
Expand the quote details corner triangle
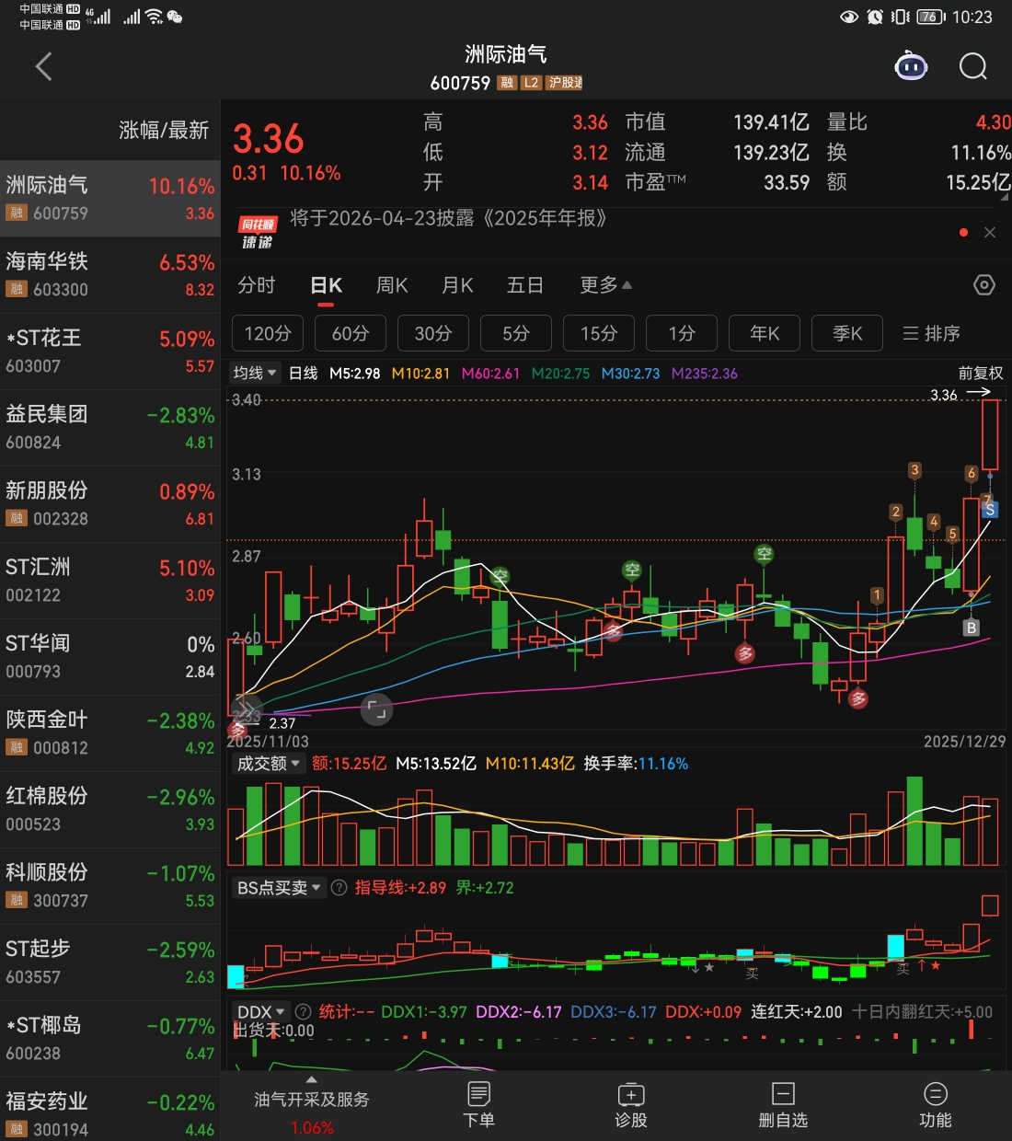pyautogui.click(x=1005, y=196)
